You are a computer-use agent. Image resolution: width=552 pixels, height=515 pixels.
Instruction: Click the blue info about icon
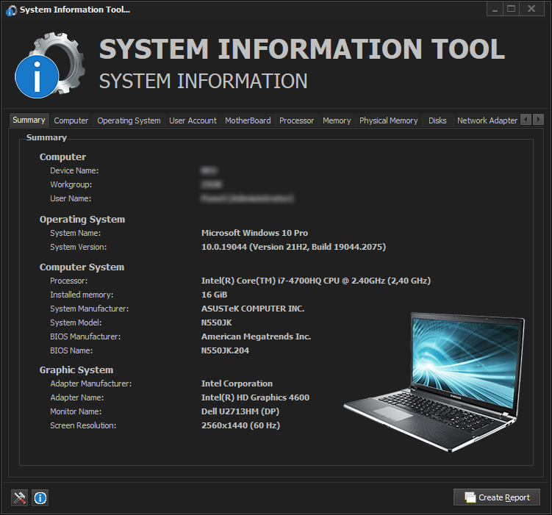click(x=40, y=498)
